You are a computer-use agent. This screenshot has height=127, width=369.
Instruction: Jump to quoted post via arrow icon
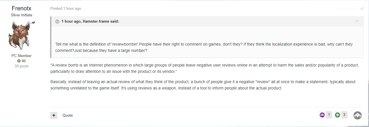click(x=357, y=22)
